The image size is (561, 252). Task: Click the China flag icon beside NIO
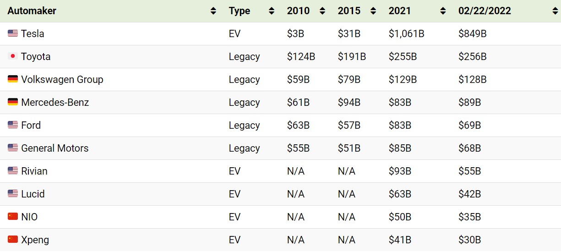[x=13, y=217]
